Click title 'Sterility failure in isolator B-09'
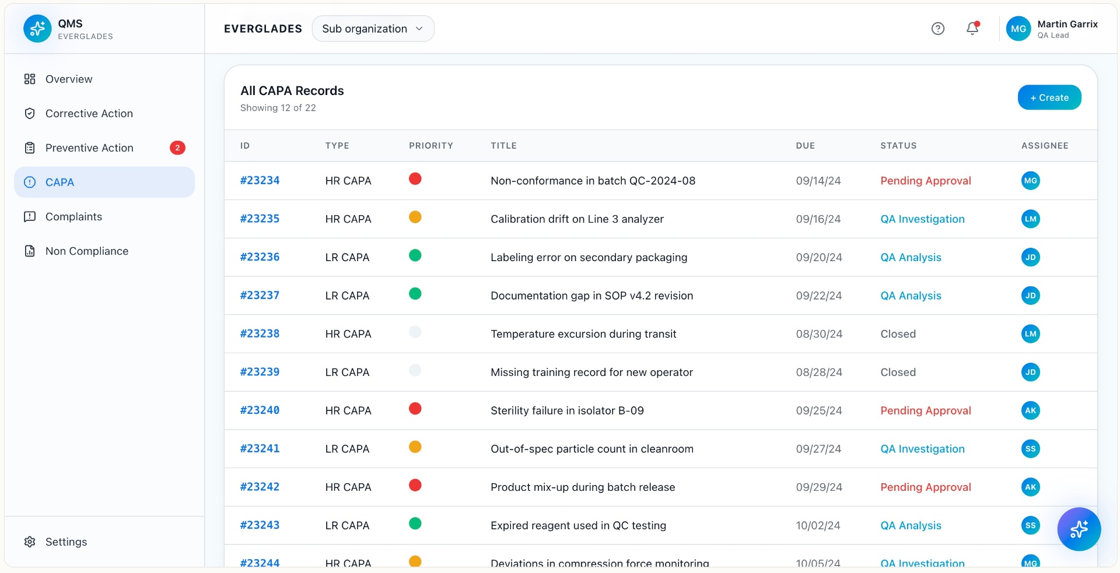The image size is (1120, 573). click(567, 410)
